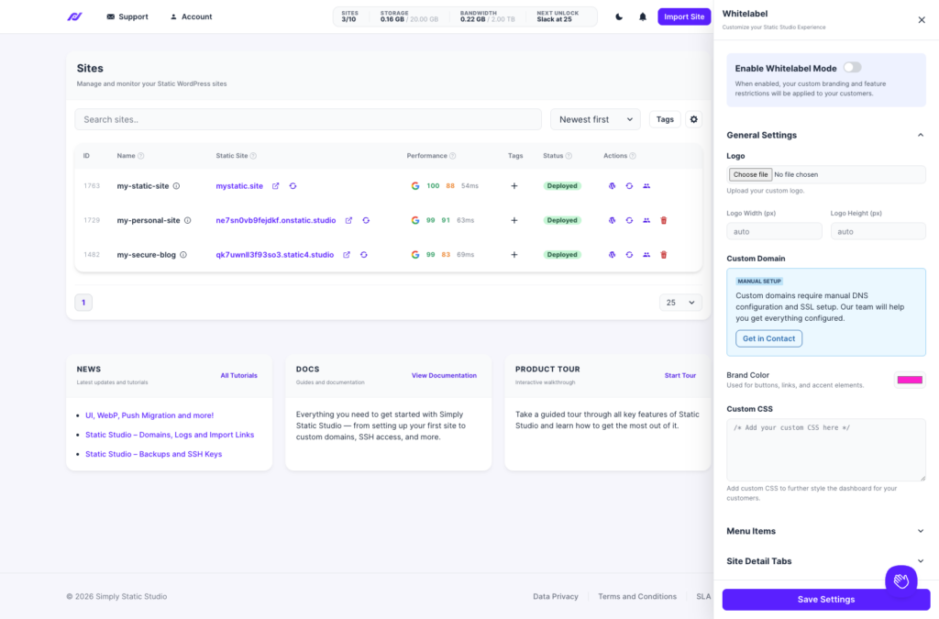Add tag to my-static-site row

pos(514,185)
